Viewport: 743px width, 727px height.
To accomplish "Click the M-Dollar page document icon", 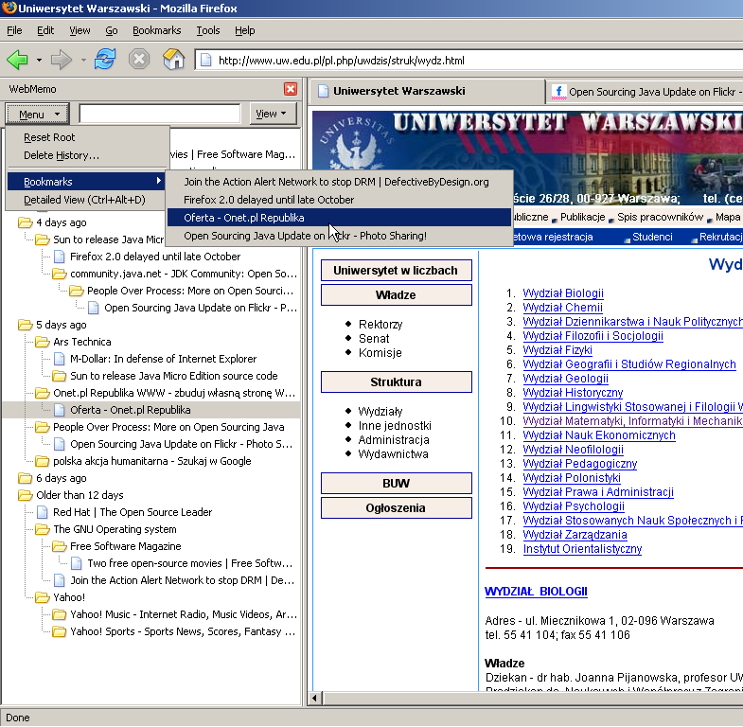I will (60, 359).
